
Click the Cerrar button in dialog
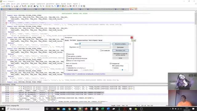click(x=120, y=58)
